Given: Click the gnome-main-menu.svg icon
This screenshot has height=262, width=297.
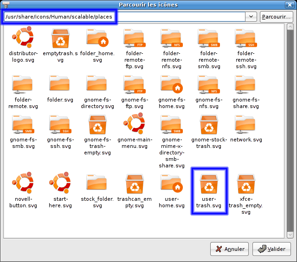Looking at the screenshot, I should click(x=135, y=123).
